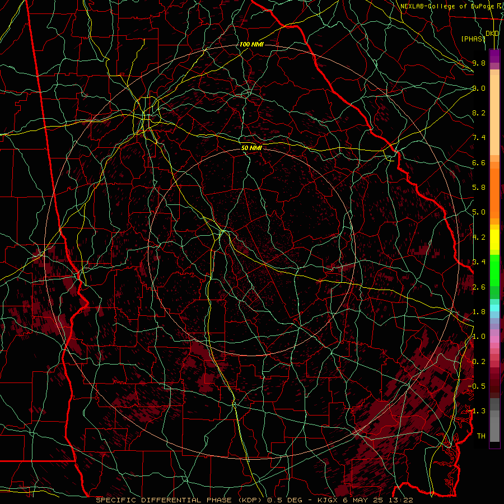Click the 50 NMI range ring label
The height and width of the screenshot is (504, 504).
(x=251, y=148)
